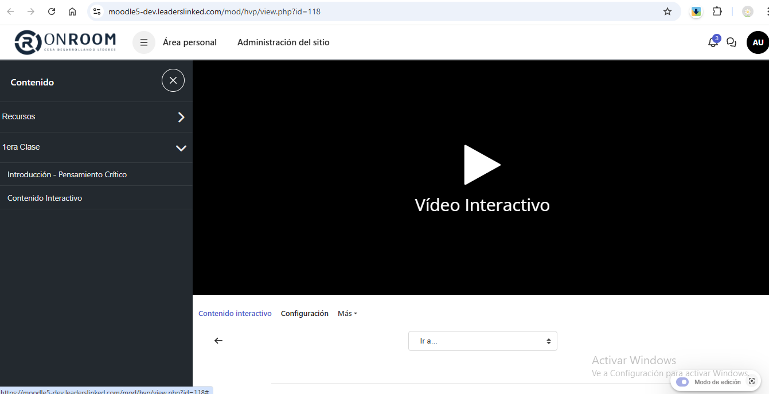Image resolution: width=769 pixels, height=394 pixels.
Task: Select the Contenido interactivo tab
Action: [235, 314]
